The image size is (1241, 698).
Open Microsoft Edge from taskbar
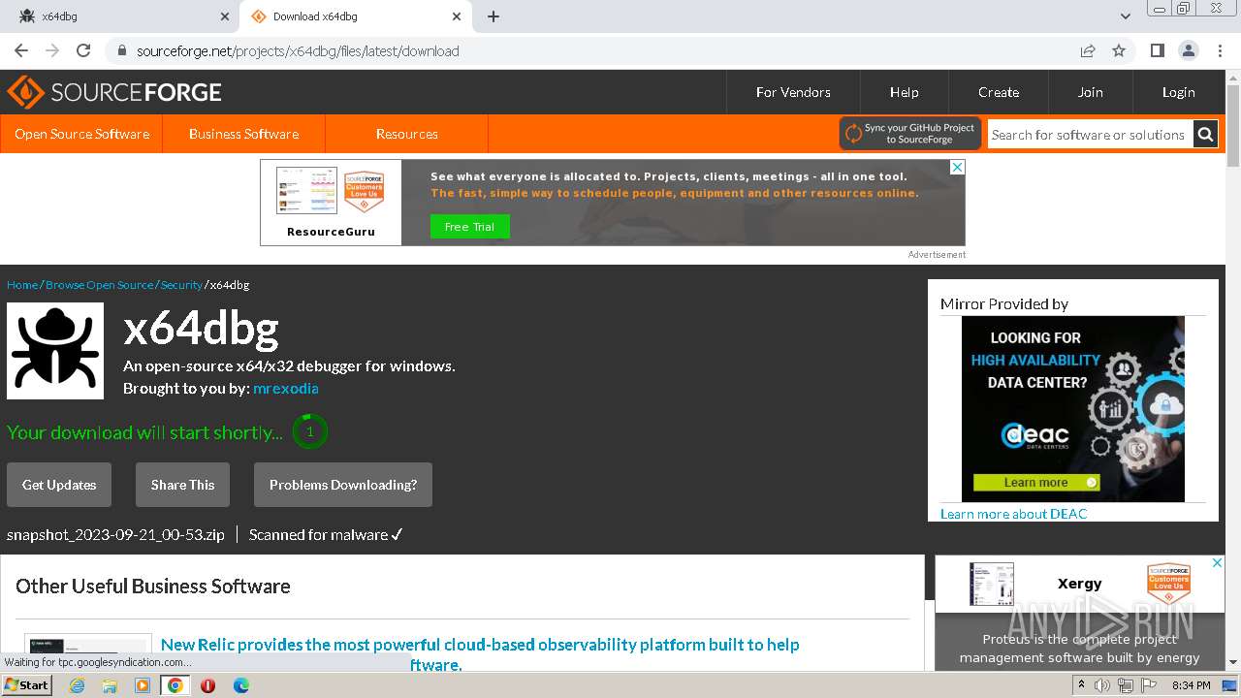click(240, 685)
